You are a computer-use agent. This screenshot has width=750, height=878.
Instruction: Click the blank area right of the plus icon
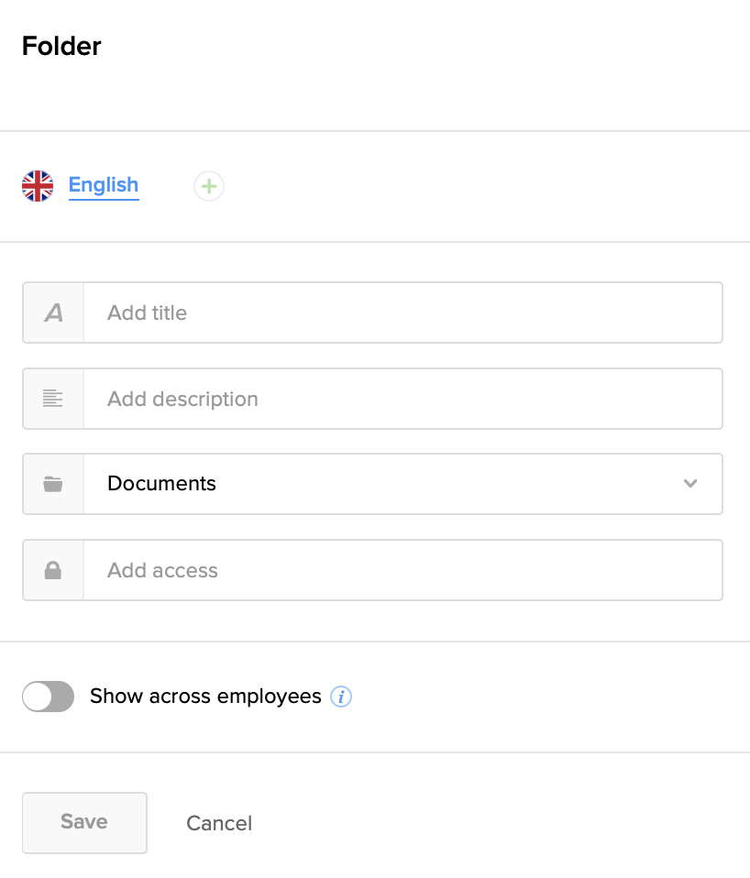(x=477, y=187)
